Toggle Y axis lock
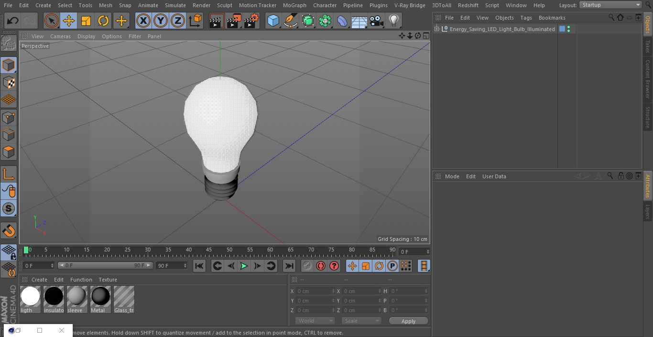 pyautogui.click(x=161, y=21)
